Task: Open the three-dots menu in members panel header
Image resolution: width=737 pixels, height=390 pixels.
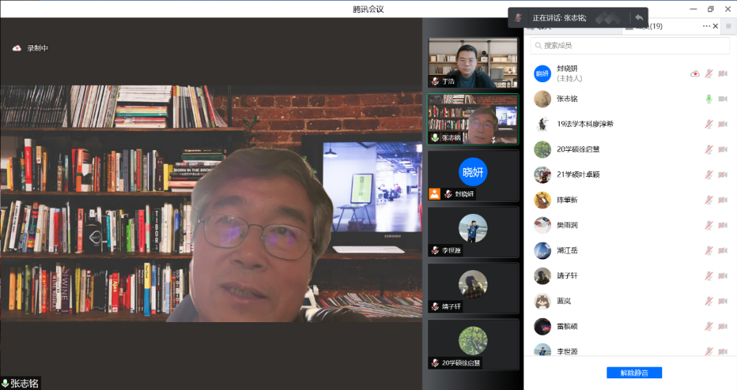Action: point(706,26)
